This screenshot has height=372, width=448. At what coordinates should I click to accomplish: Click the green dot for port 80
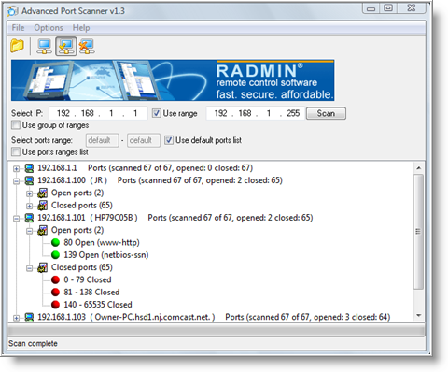[x=56, y=243]
